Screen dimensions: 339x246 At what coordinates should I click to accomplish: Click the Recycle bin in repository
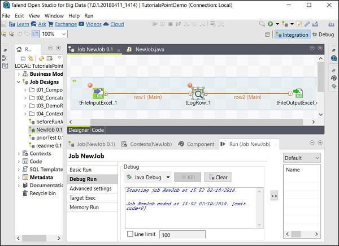(42, 193)
